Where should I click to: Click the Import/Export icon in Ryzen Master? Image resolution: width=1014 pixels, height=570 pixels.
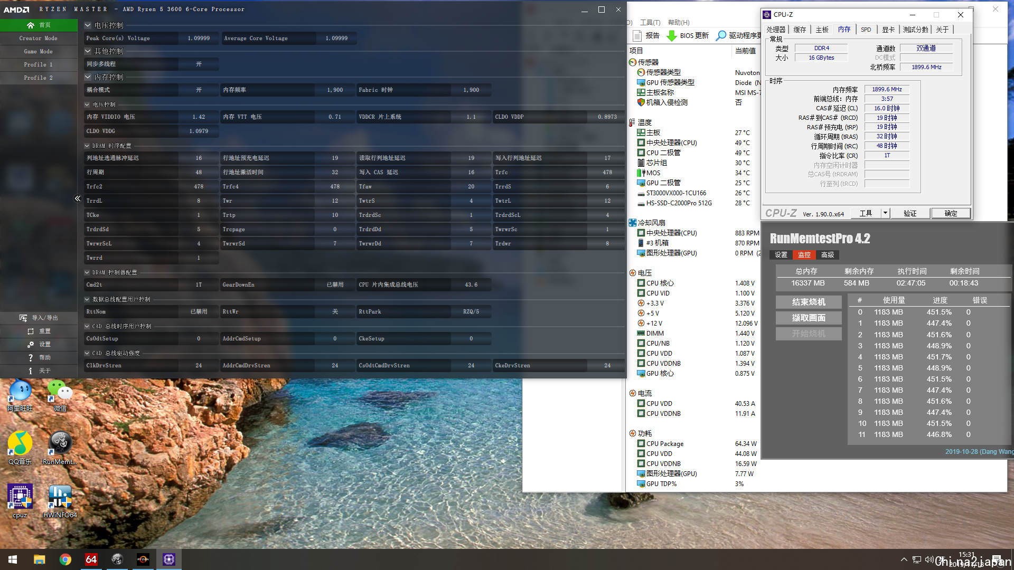[23, 318]
